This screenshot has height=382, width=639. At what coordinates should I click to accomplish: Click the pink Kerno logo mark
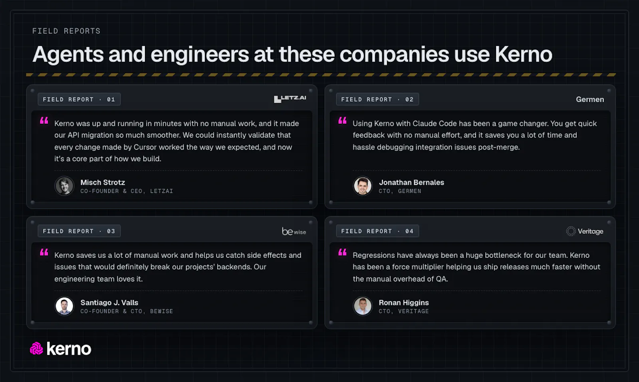(36, 349)
